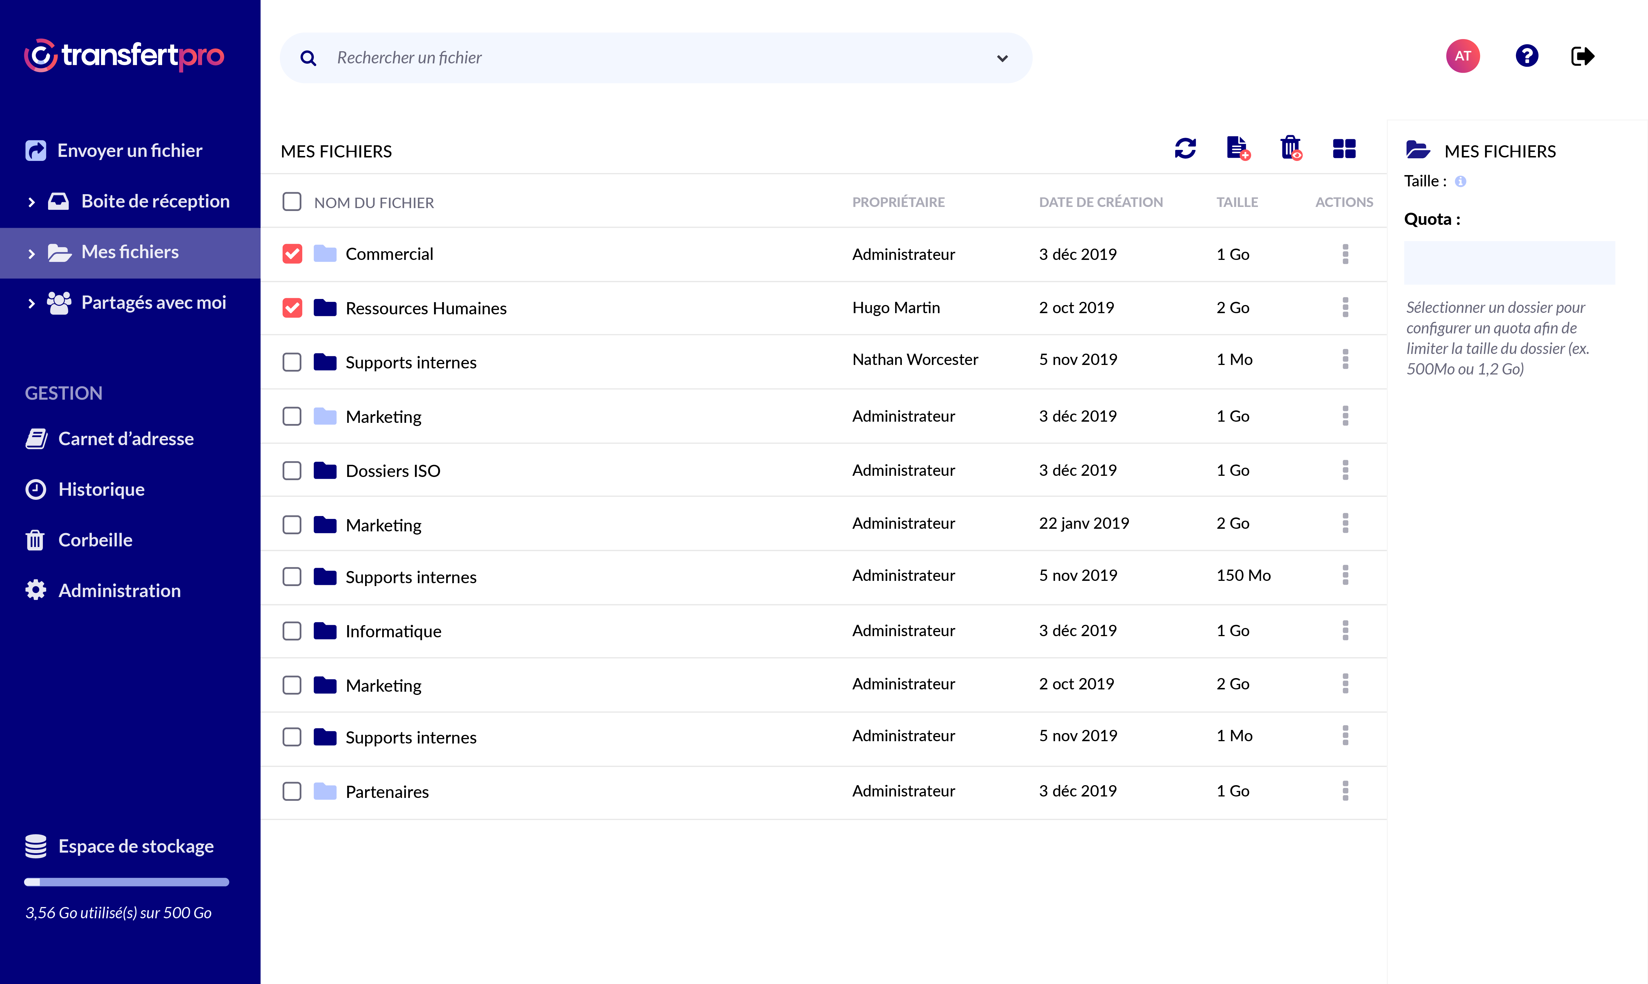The image size is (1648, 984).
Task: Go to Partagés avec moi
Action: click(137, 302)
